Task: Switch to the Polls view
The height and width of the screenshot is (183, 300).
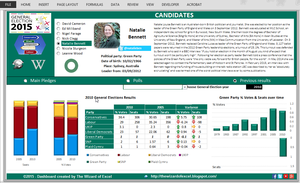Action: (128, 80)
